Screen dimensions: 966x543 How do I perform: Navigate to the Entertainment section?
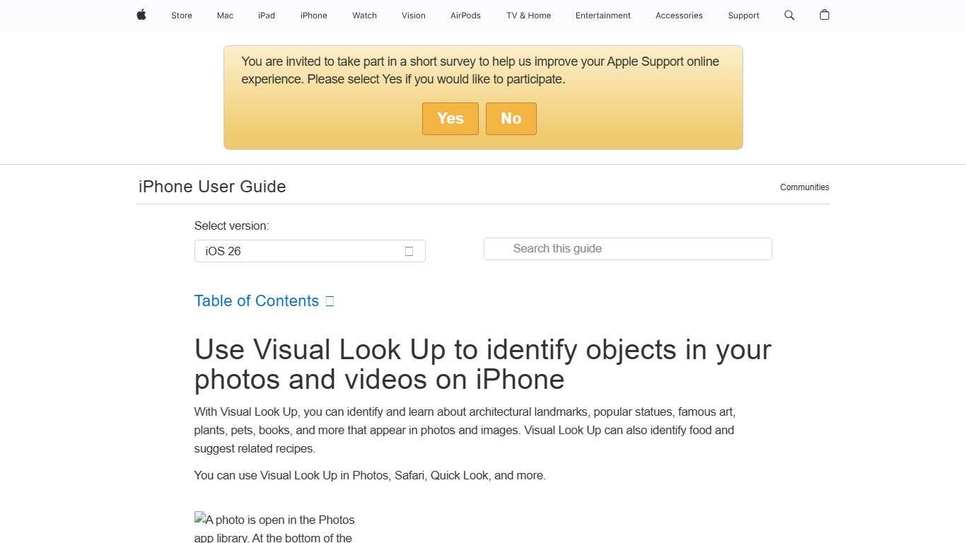pyautogui.click(x=603, y=15)
